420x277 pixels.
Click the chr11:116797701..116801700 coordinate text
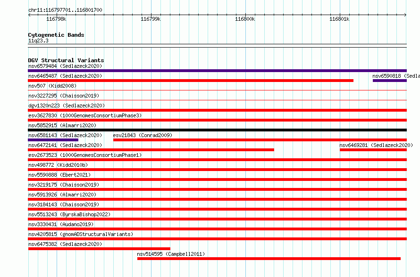pos(65,10)
